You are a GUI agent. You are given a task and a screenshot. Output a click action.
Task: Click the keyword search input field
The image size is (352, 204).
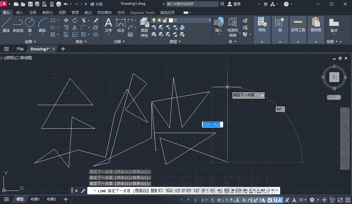tap(192, 4)
